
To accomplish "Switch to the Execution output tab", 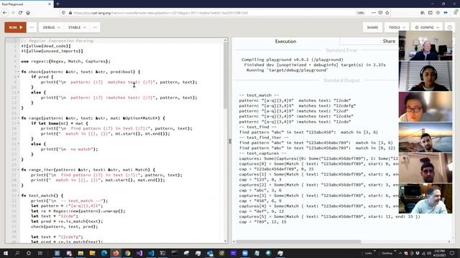I will 285,42.
